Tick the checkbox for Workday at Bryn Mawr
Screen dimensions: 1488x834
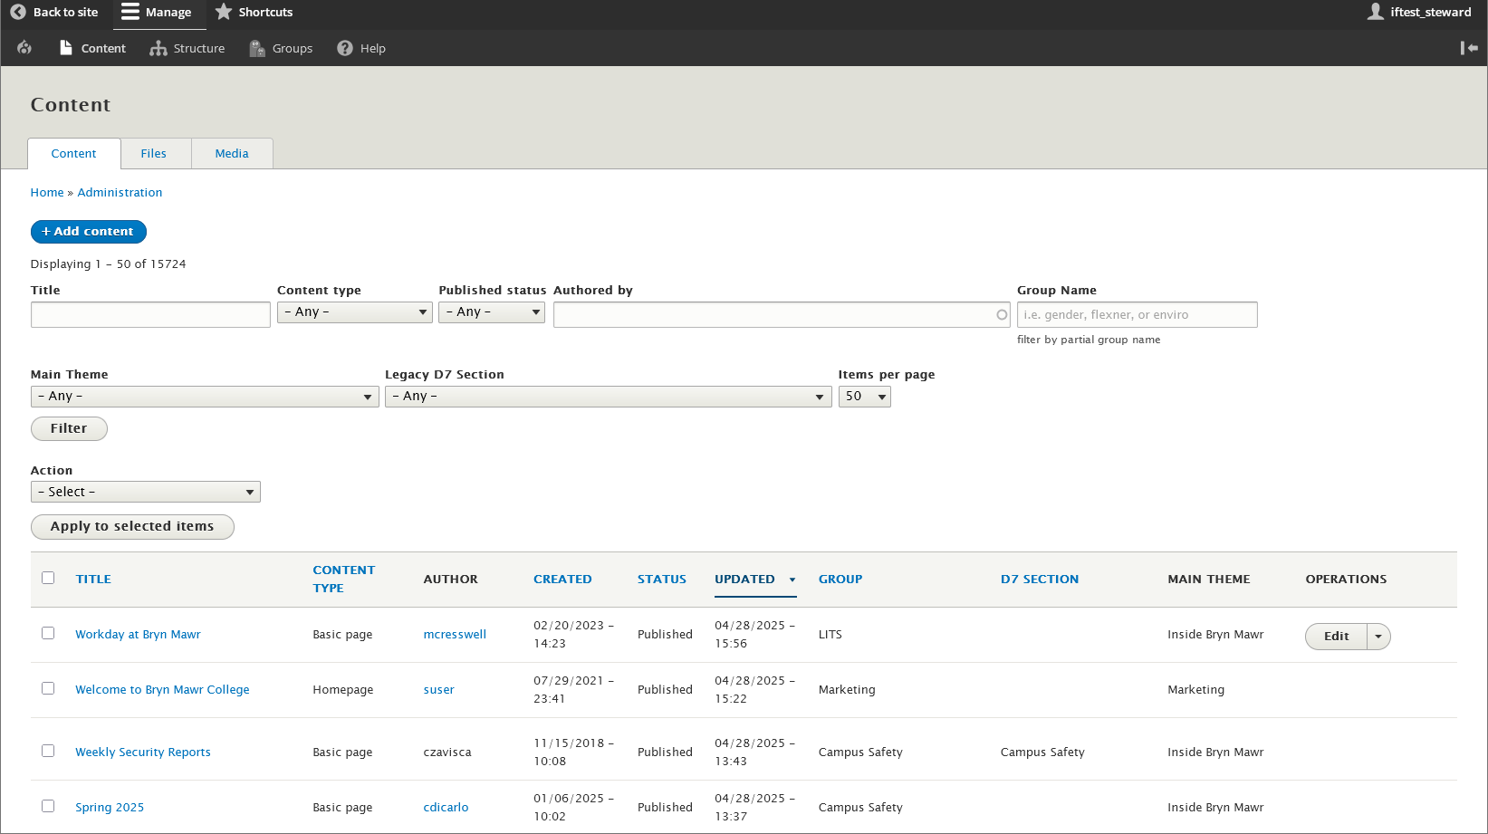[x=48, y=633]
